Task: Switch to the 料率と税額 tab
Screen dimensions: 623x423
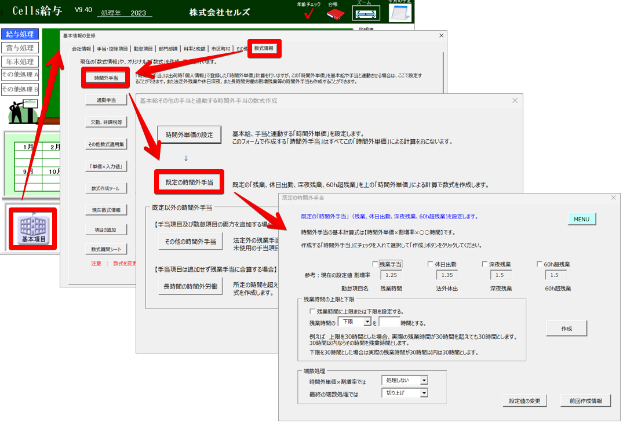Action: click(x=195, y=49)
